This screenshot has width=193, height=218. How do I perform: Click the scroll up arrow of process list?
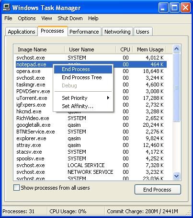176,49
